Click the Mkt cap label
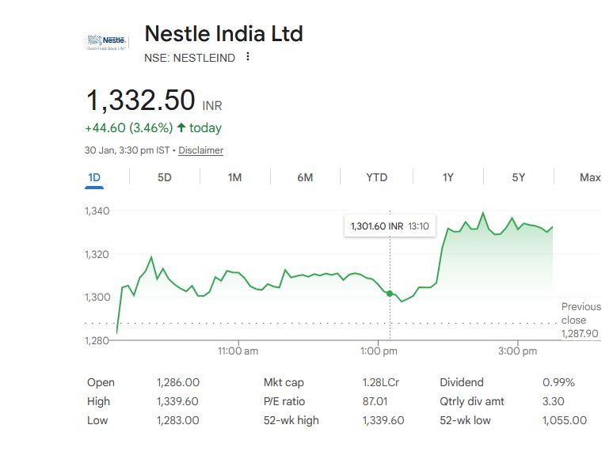 tap(284, 382)
